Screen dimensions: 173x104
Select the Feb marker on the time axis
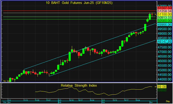tap(60, 102)
